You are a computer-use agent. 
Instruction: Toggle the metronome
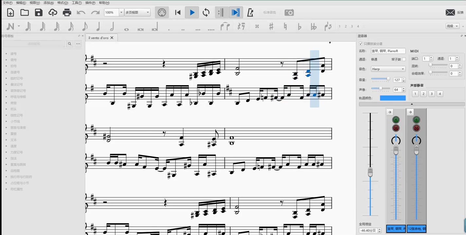(250, 13)
